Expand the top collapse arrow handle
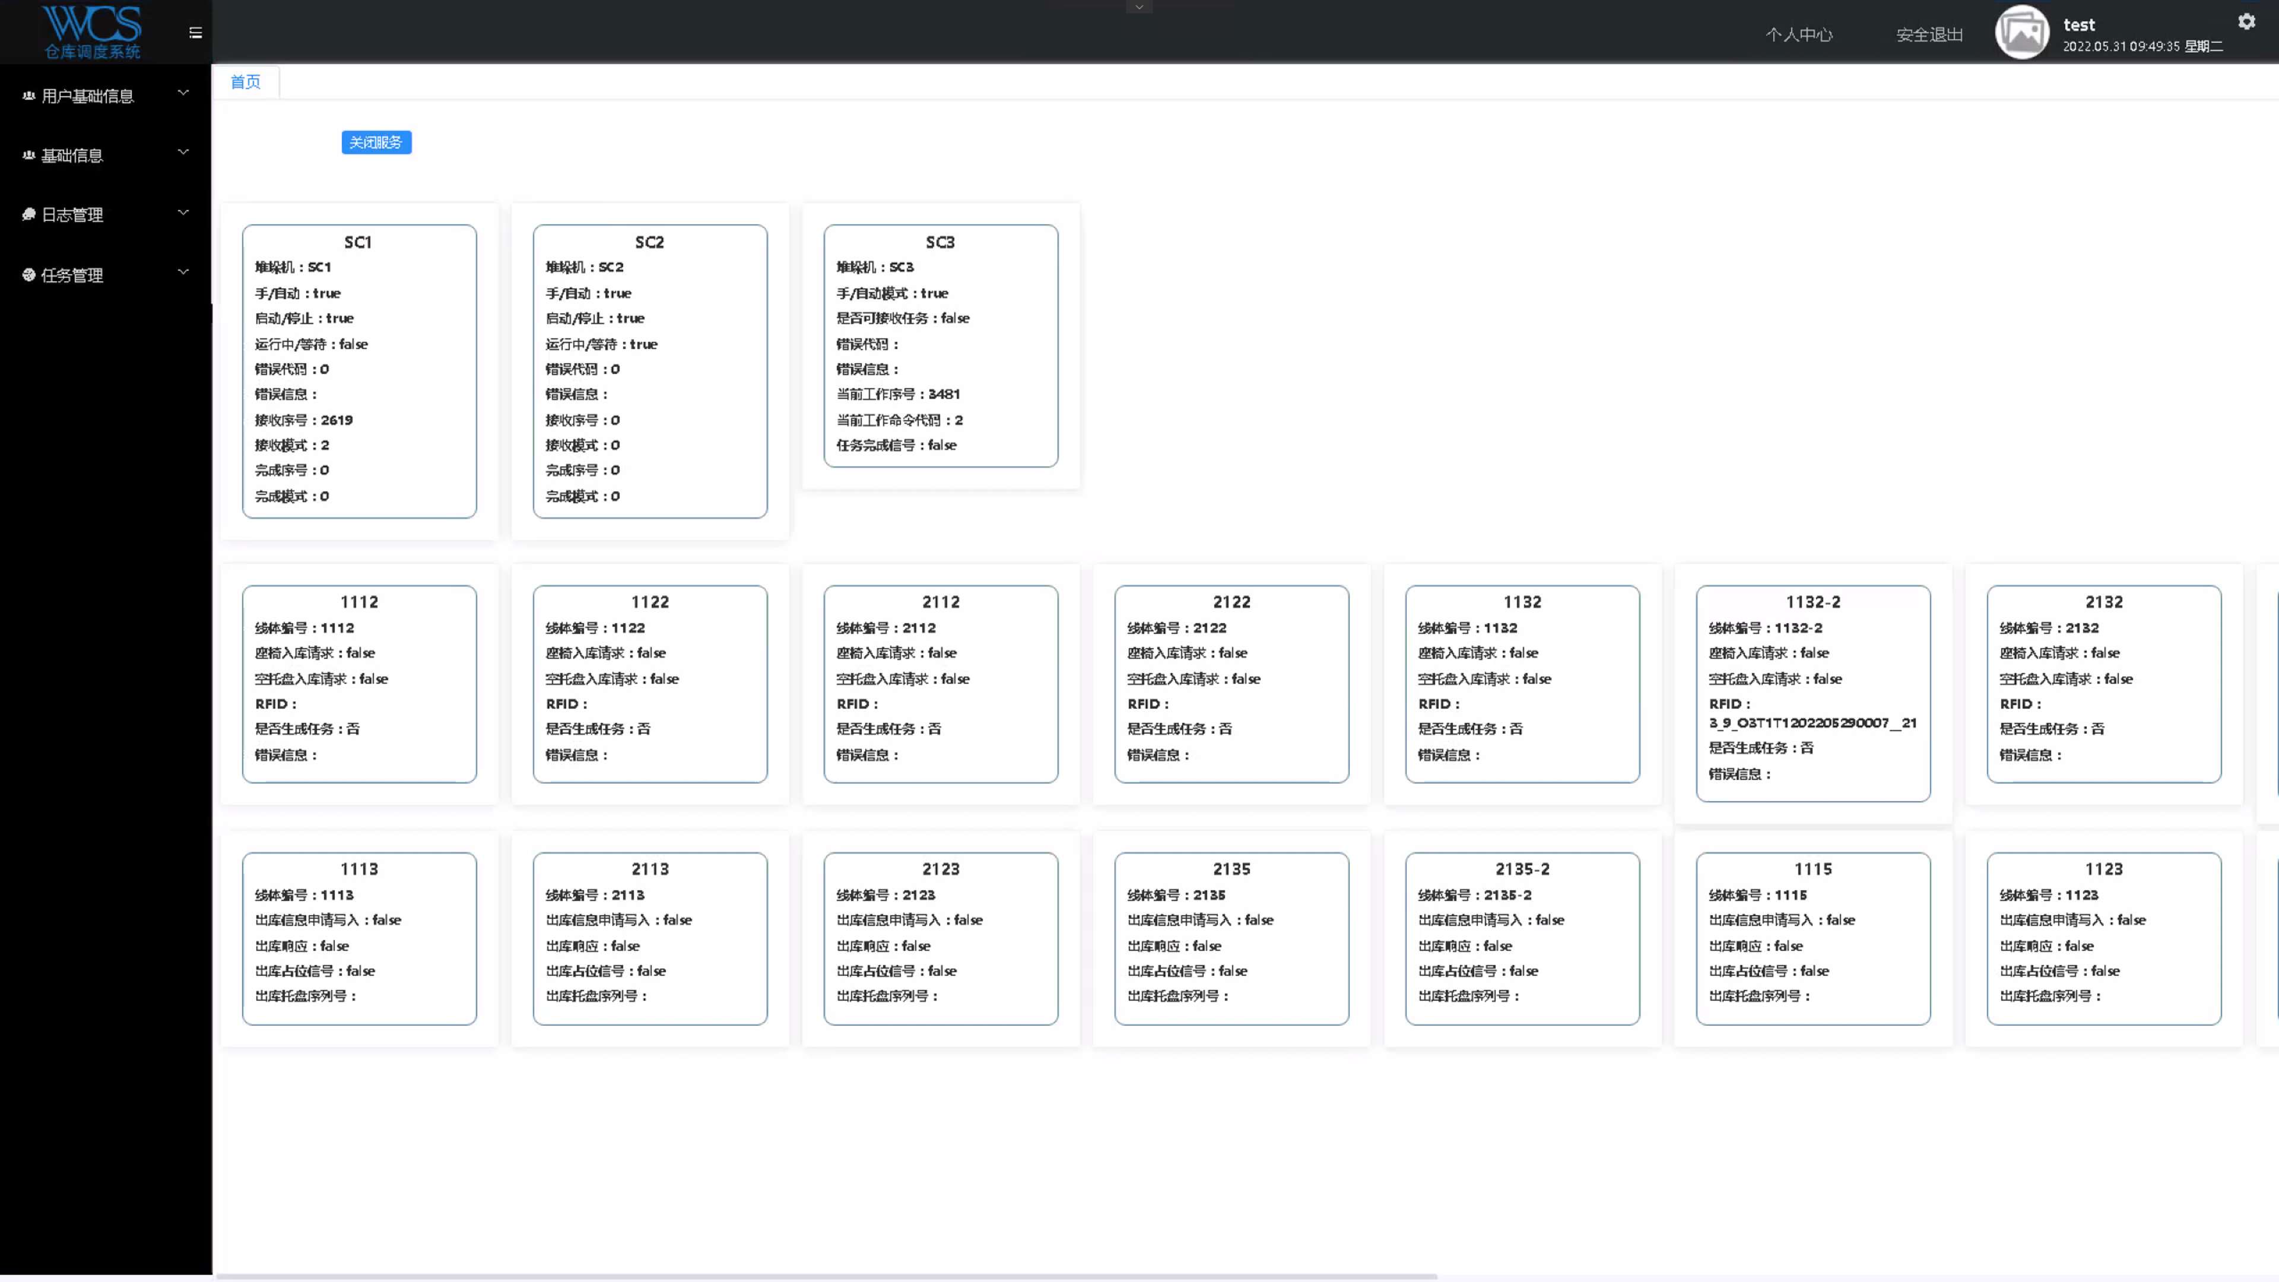 (x=1139, y=7)
